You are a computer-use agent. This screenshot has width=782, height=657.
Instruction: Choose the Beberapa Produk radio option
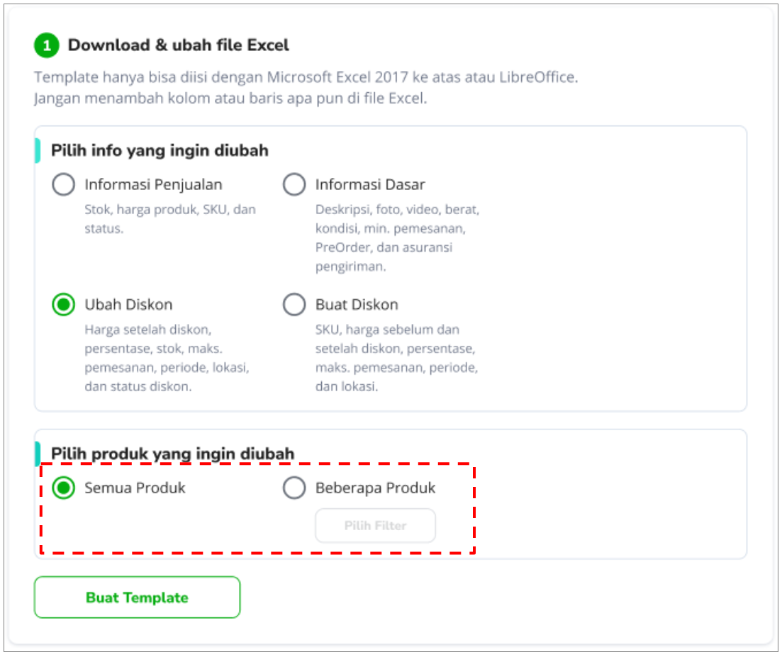pos(294,488)
